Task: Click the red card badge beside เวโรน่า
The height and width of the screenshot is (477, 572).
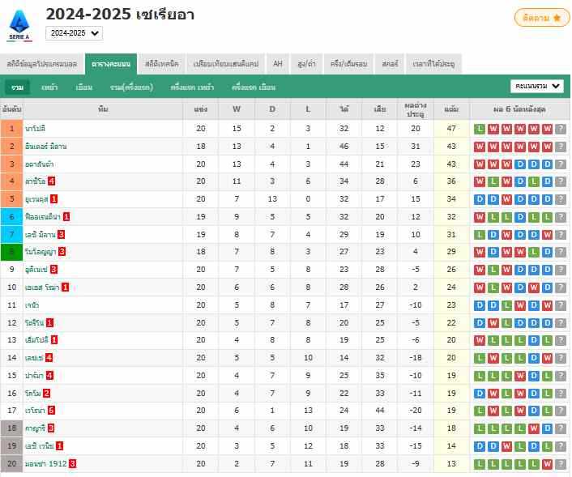Action: pyautogui.click(x=52, y=411)
